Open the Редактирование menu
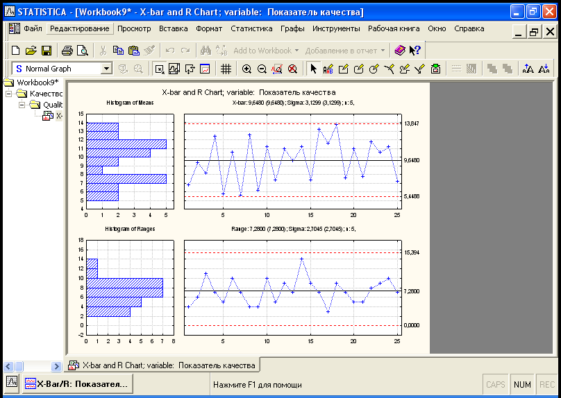 point(79,28)
